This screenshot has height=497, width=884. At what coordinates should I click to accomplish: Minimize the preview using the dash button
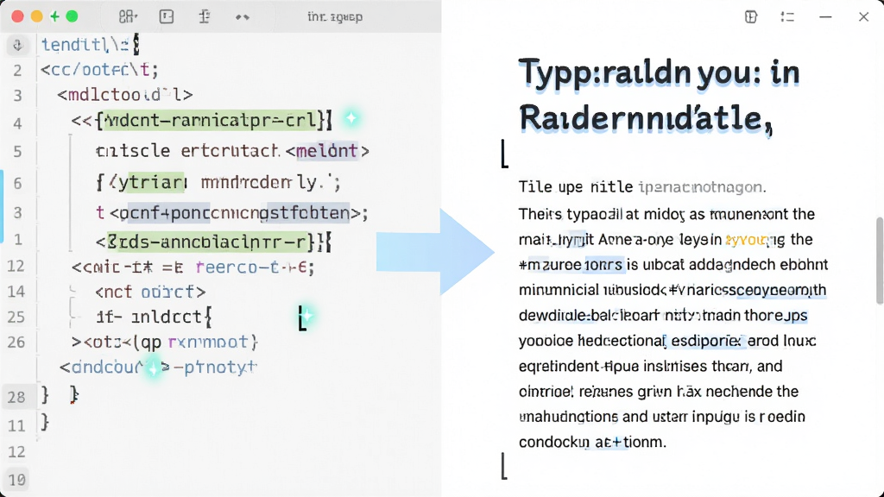(825, 17)
